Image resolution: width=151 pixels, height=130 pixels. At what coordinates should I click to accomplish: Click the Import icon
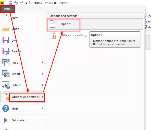(x=6, y=62)
